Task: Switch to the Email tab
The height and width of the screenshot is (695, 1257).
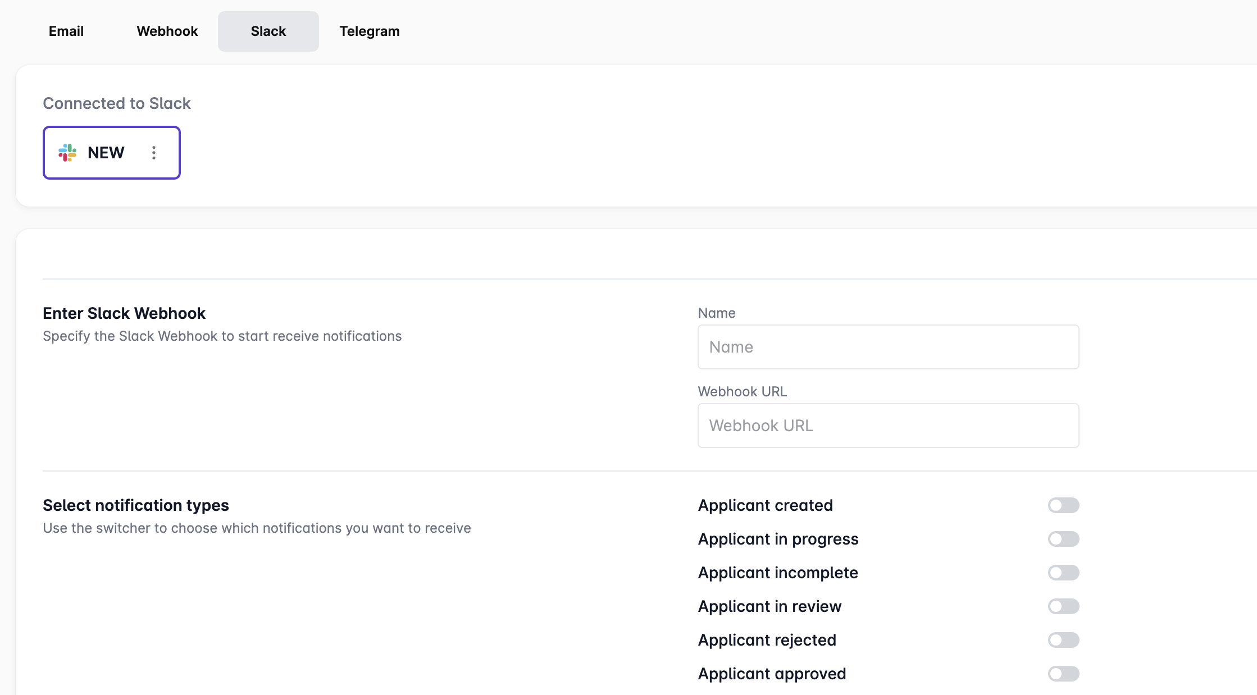Action: (66, 31)
